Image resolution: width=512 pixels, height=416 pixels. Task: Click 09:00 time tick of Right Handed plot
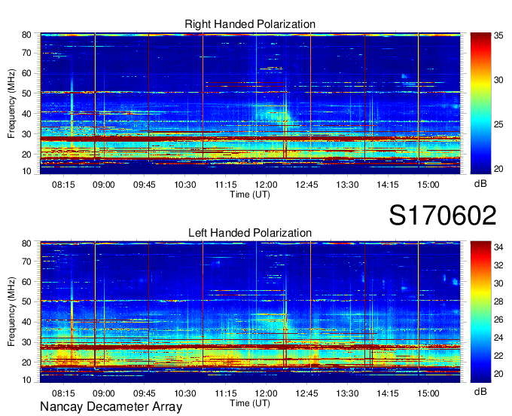click(104, 185)
